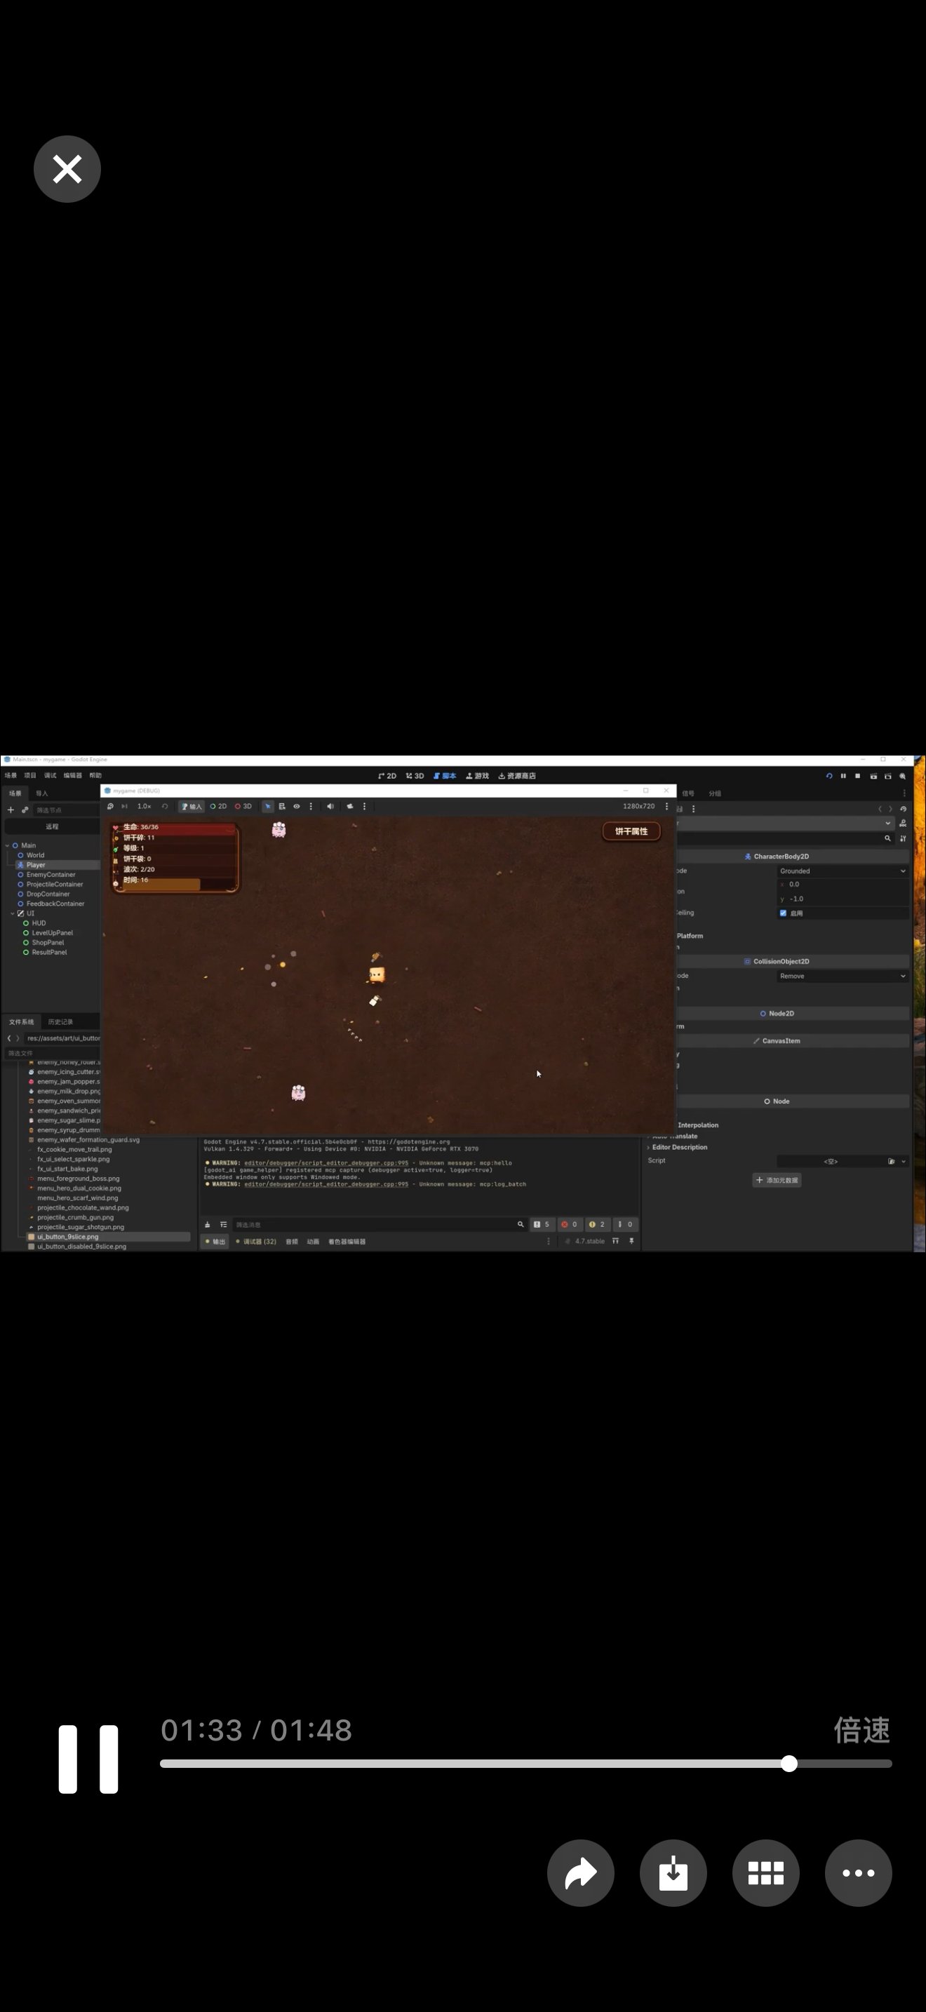926x2012 pixels.
Task: Switch to the 2D workspace tab
Action: [387, 776]
